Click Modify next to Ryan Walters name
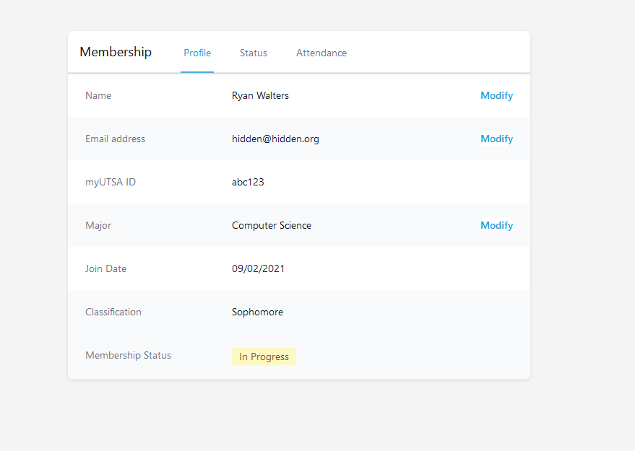This screenshot has width=635, height=451. tap(496, 95)
